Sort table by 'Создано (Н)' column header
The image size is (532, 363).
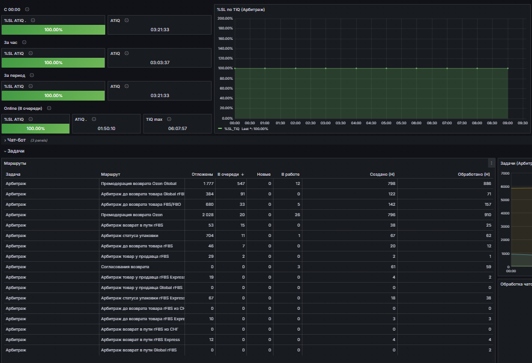coord(382,175)
